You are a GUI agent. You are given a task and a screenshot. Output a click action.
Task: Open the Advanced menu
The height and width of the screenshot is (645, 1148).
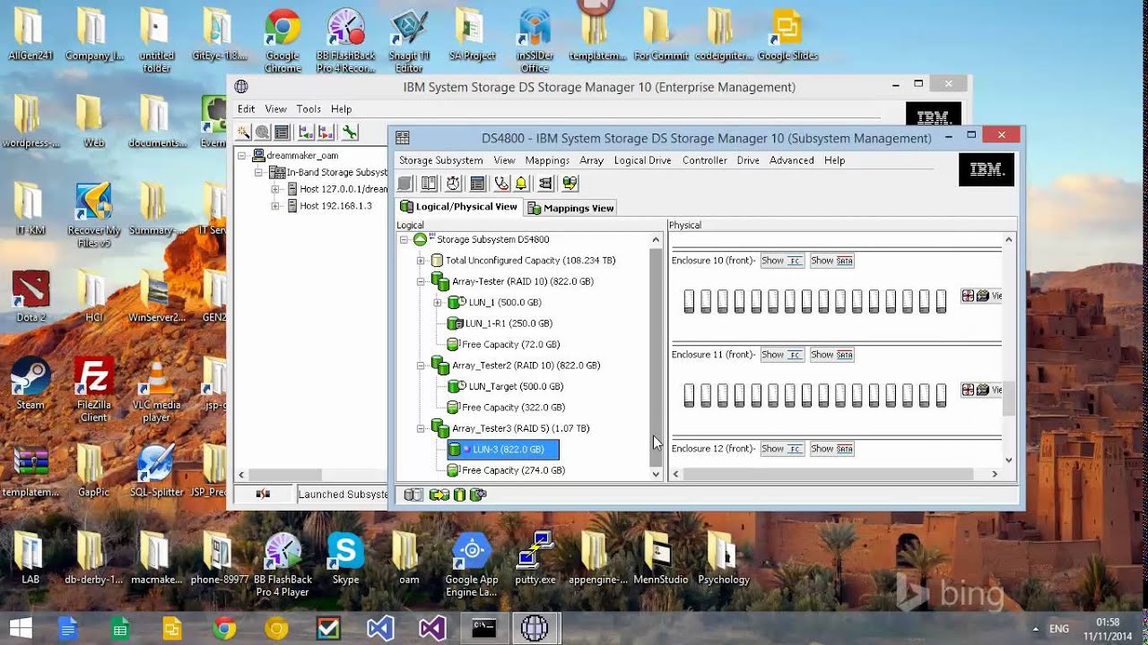point(791,160)
